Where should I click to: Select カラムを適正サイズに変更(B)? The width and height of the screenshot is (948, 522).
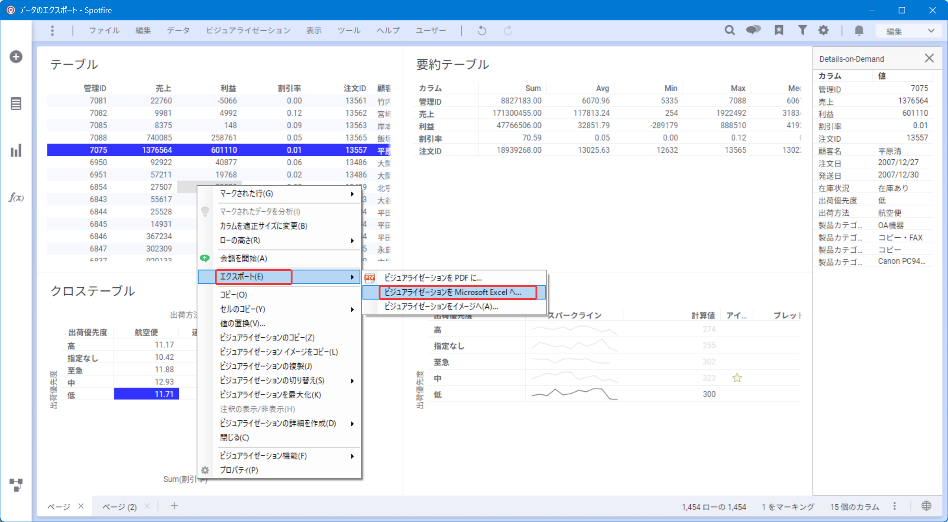point(279,226)
